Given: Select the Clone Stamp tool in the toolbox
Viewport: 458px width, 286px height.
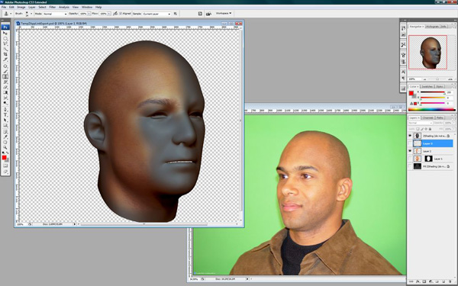Looking at the screenshot, I should click(5, 77).
